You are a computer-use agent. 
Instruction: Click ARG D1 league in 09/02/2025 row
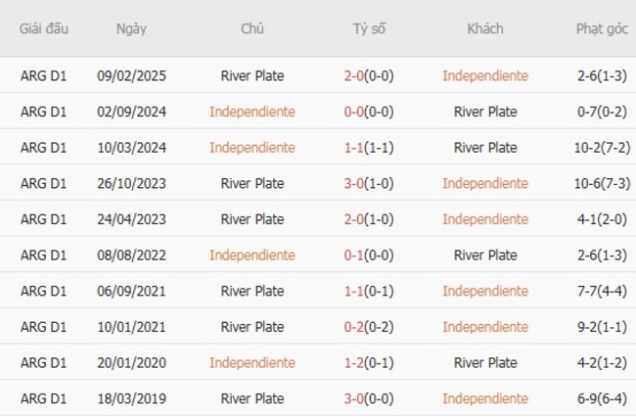pyautogui.click(x=44, y=75)
